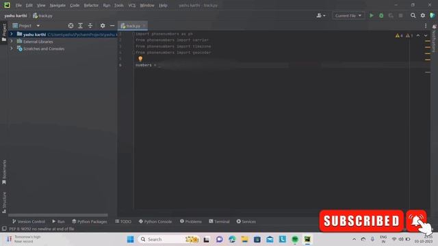Open Search Everywhere magnifier icon
The width and height of the screenshot is (438, 246).
pyautogui.click(x=413, y=16)
